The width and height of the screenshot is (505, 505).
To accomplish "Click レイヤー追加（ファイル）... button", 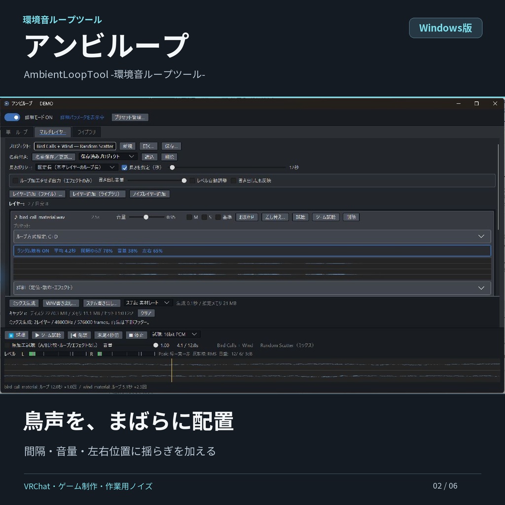I will click(37, 194).
